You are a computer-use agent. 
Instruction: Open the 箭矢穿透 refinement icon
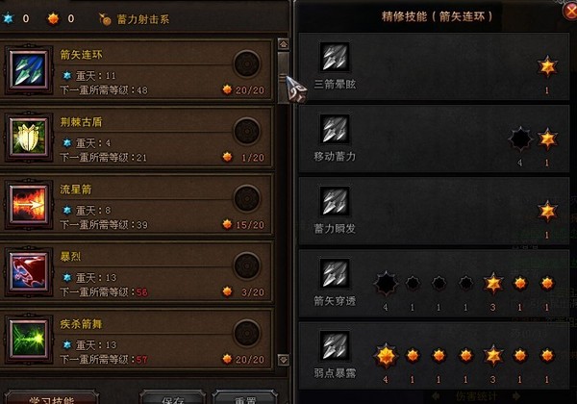335,273
